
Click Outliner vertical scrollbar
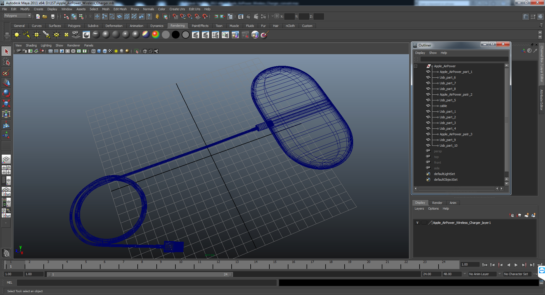[506, 120]
